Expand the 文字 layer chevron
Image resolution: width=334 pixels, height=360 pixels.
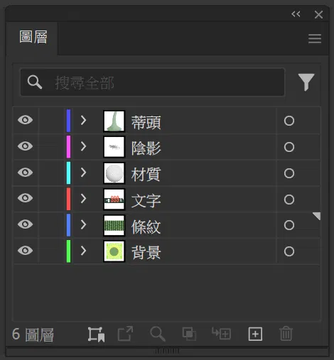[83, 199]
